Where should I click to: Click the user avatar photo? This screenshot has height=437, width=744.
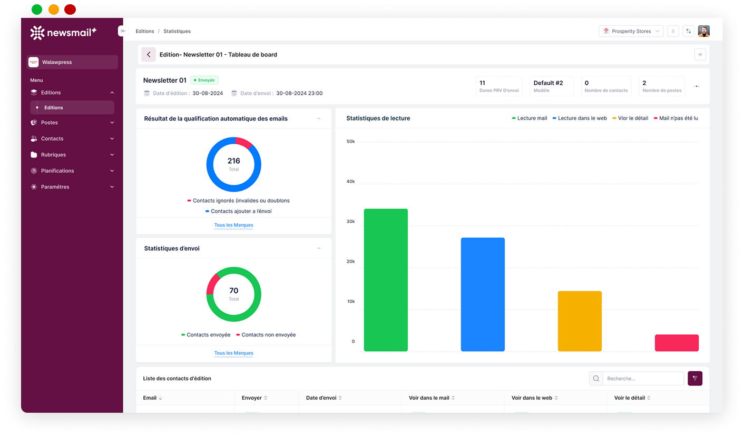[703, 32]
